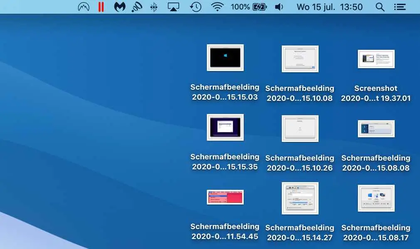Click the date and time Wo 15 jul. 13:50

329,7
